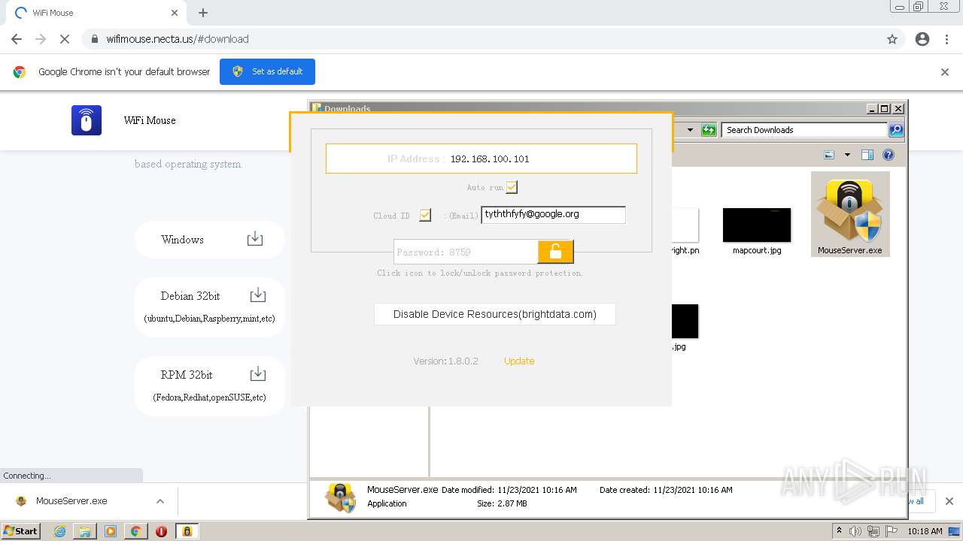Open Chrome profile avatar
The height and width of the screenshot is (541, 963).
(922, 39)
